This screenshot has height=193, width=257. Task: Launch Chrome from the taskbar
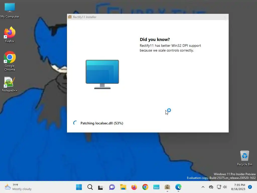click(145, 187)
